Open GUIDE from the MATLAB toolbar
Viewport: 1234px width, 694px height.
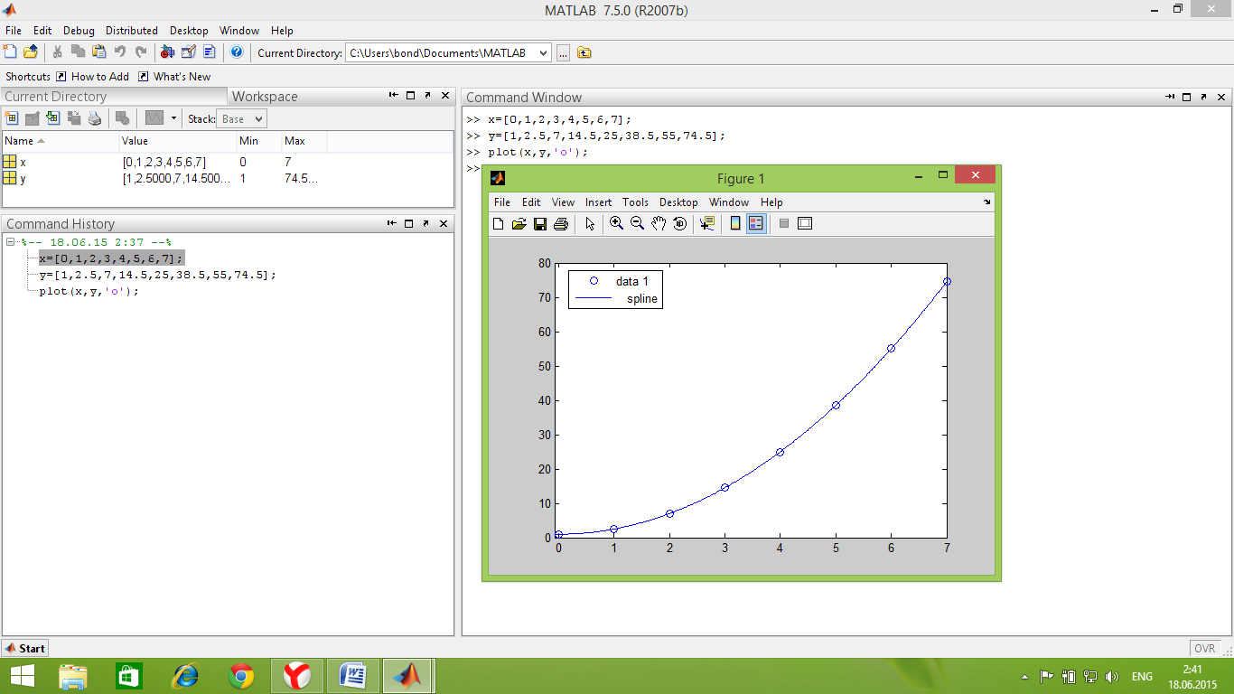coord(189,52)
